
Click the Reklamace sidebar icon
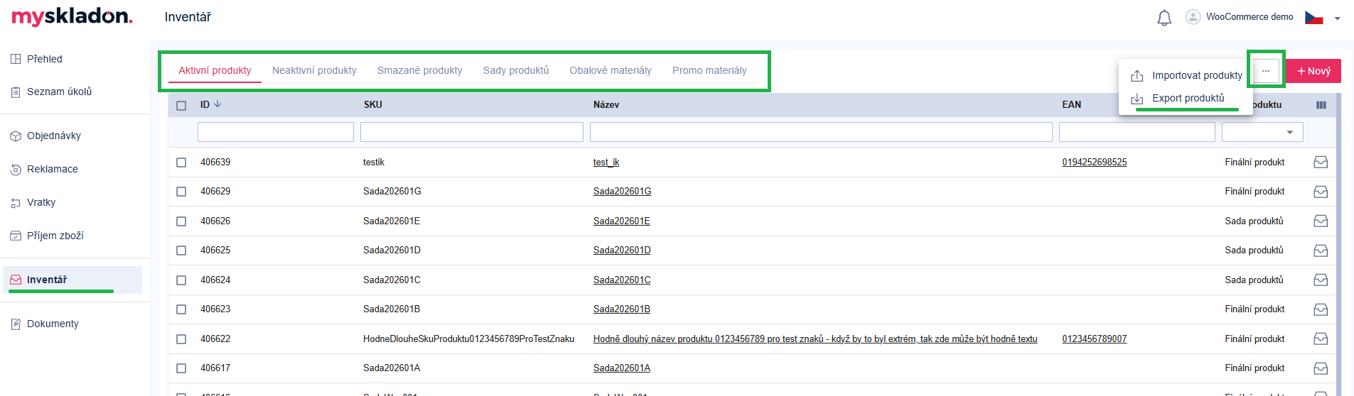point(16,169)
